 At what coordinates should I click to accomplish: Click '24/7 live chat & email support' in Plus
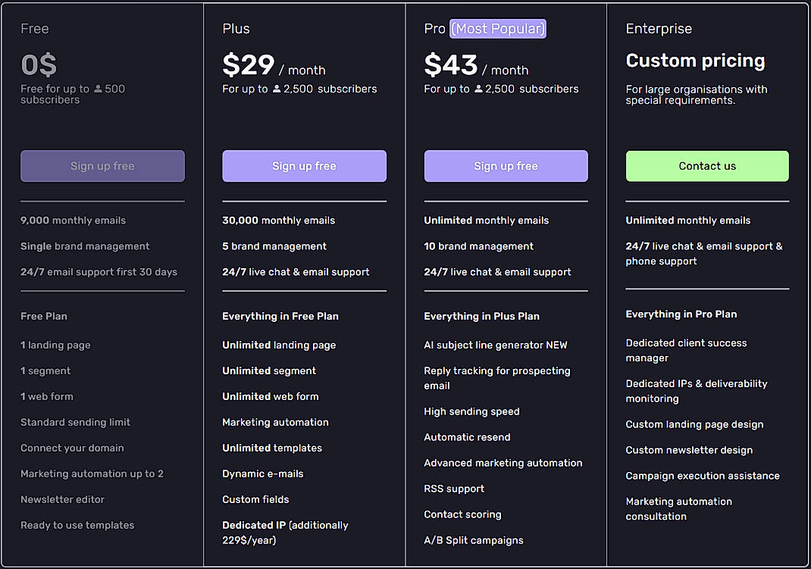(296, 272)
